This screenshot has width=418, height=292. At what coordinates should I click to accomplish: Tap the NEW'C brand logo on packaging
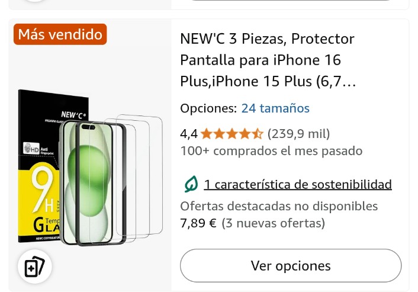tap(73, 115)
